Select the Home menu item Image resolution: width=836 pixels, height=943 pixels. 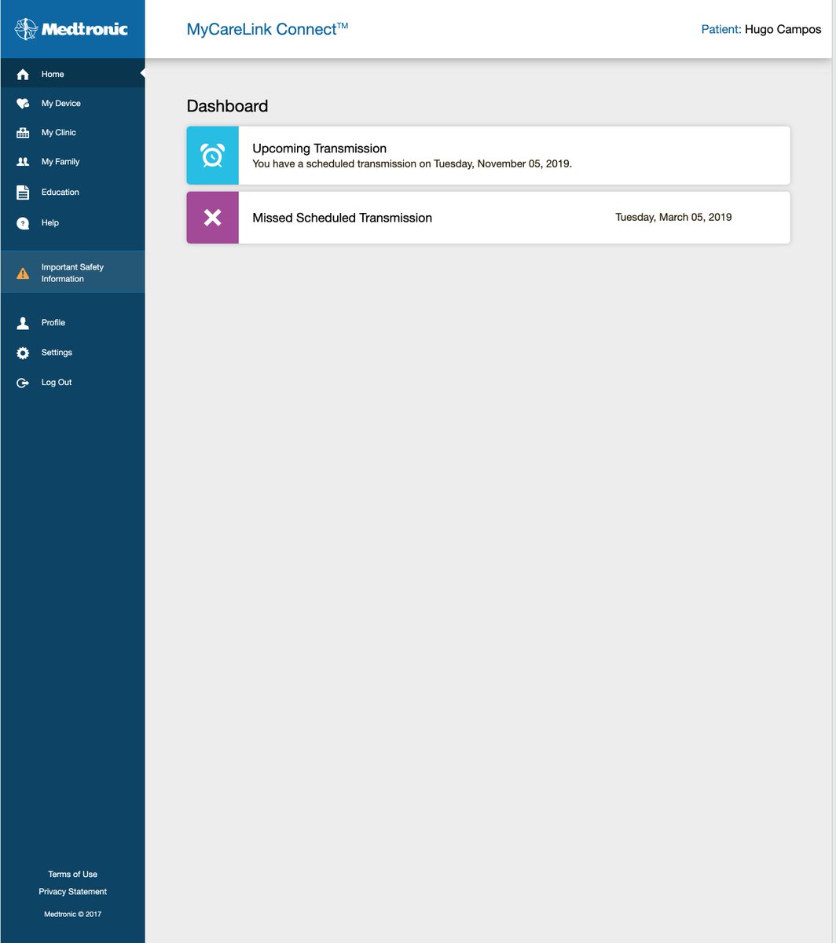point(72,74)
